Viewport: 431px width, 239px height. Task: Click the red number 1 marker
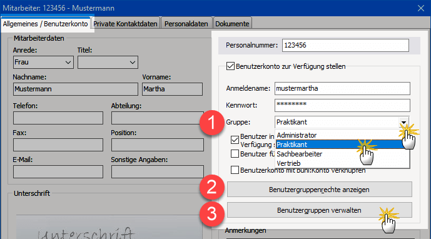pos(211,123)
